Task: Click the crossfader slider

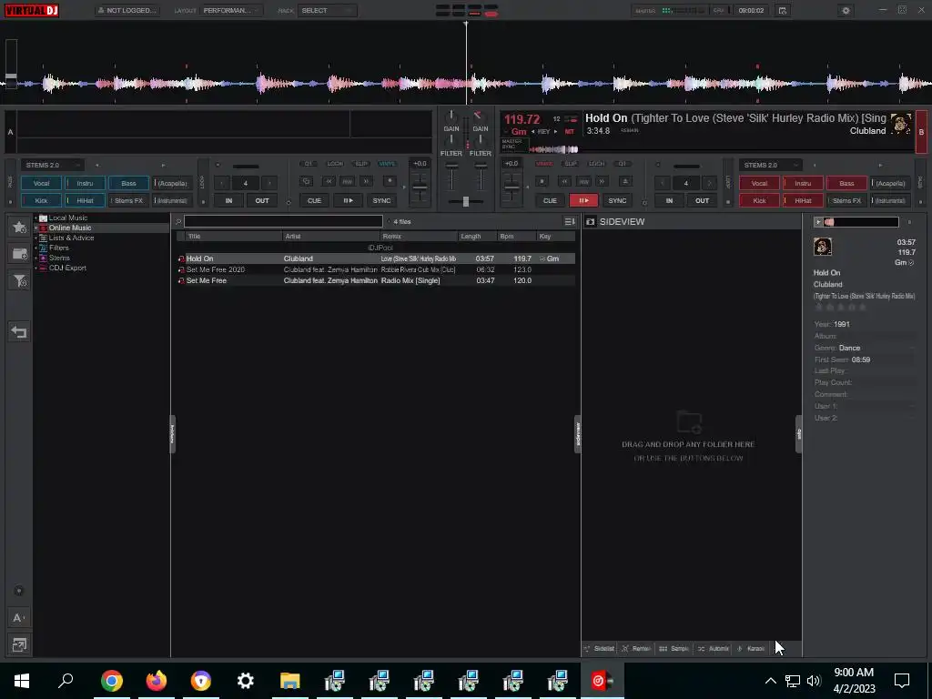Action: click(x=465, y=201)
